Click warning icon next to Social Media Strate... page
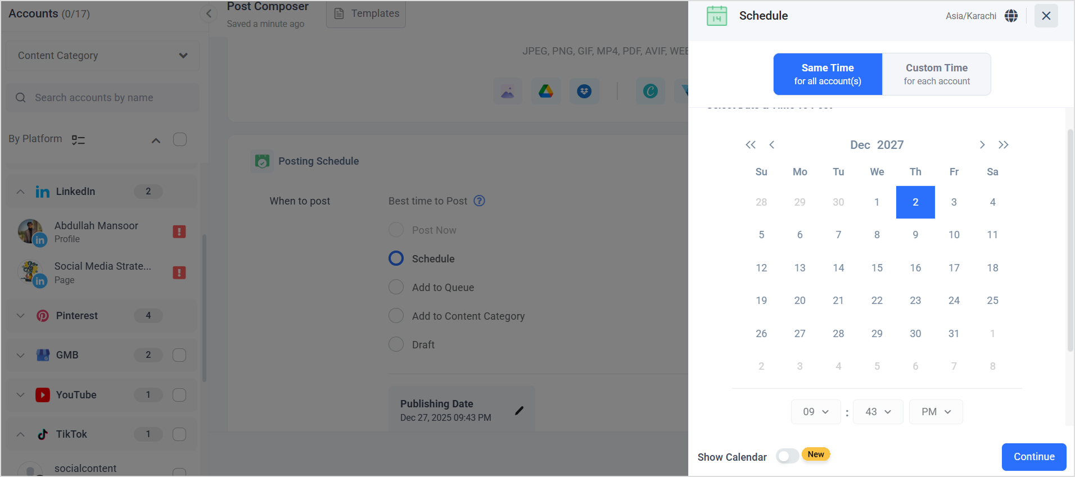This screenshot has width=1075, height=477. pyautogui.click(x=179, y=272)
